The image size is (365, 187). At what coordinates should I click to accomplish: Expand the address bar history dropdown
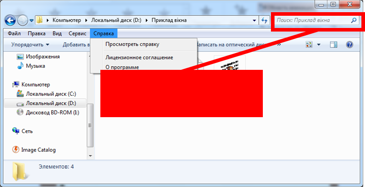click(254, 21)
